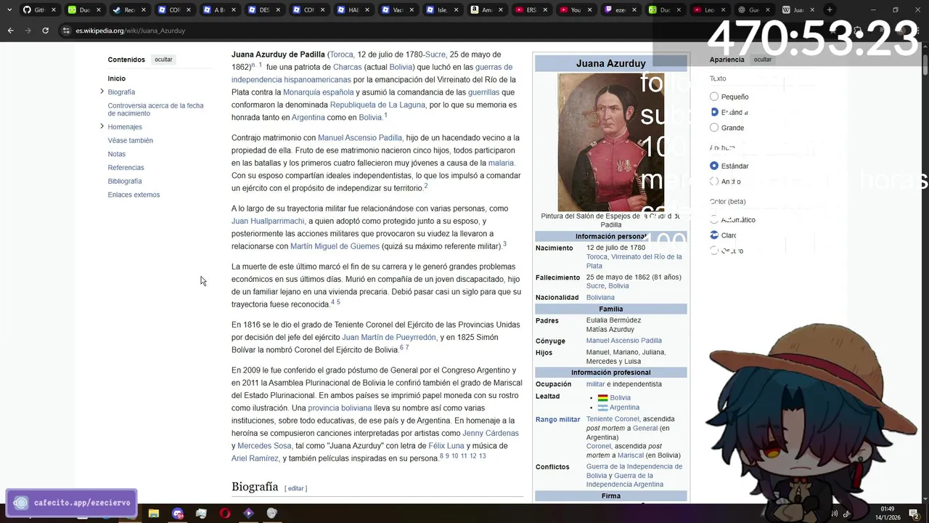Jump to Véase también section
929x523 pixels.
pyautogui.click(x=130, y=140)
